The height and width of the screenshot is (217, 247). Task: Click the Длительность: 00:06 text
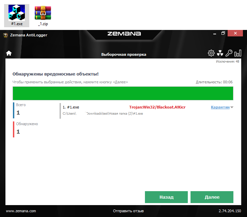pyautogui.click(x=214, y=82)
